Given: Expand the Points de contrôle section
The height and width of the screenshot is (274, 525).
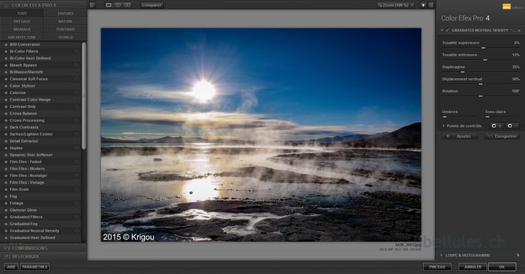Looking at the screenshot, I should pyautogui.click(x=444, y=126).
